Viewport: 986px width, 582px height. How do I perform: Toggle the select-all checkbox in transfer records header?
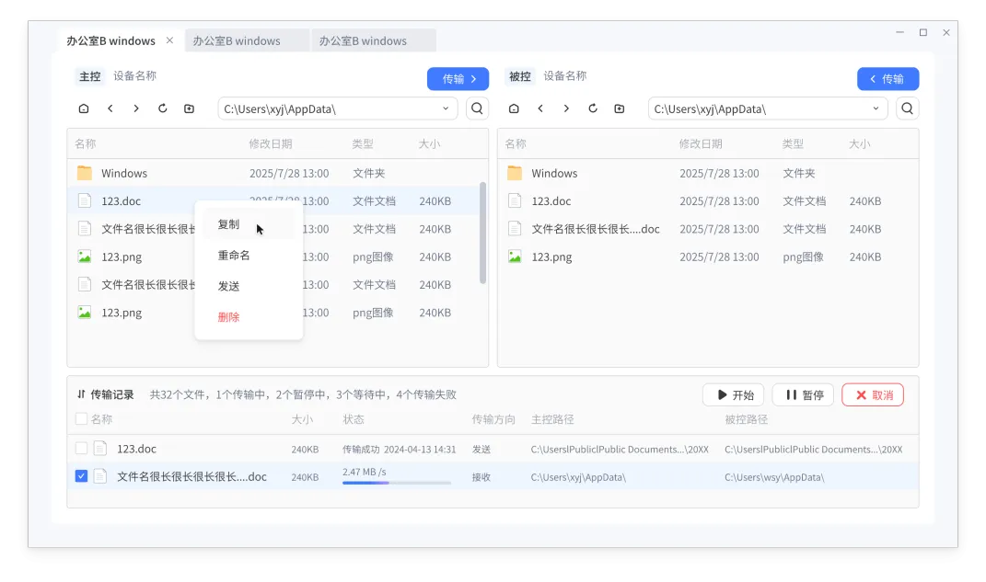(x=81, y=418)
